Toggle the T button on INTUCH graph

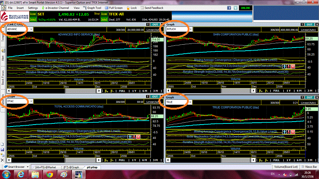point(302,24)
